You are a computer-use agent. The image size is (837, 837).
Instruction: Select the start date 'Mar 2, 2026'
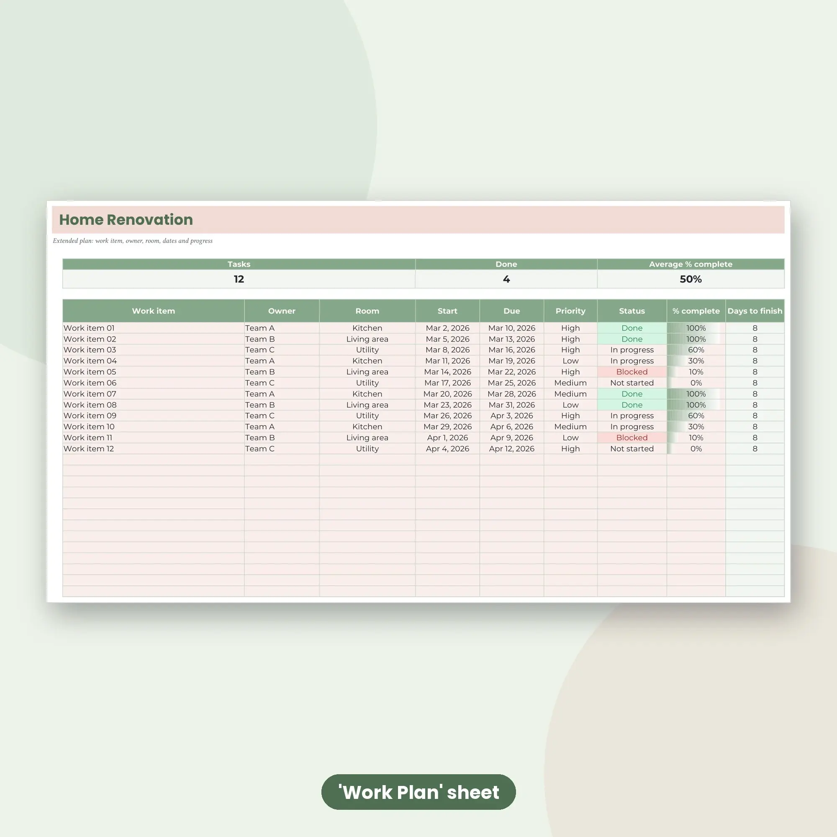tap(447, 328)
